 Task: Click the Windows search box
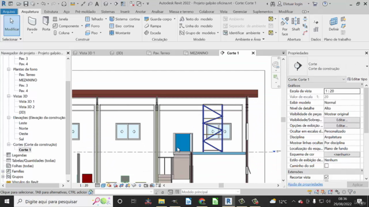point(62,201)
